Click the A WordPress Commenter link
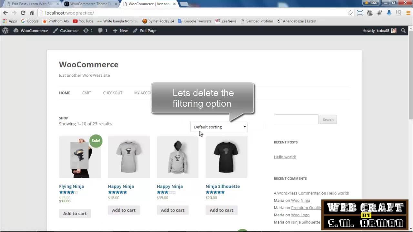The image size is (413, 232). point(297,193)
